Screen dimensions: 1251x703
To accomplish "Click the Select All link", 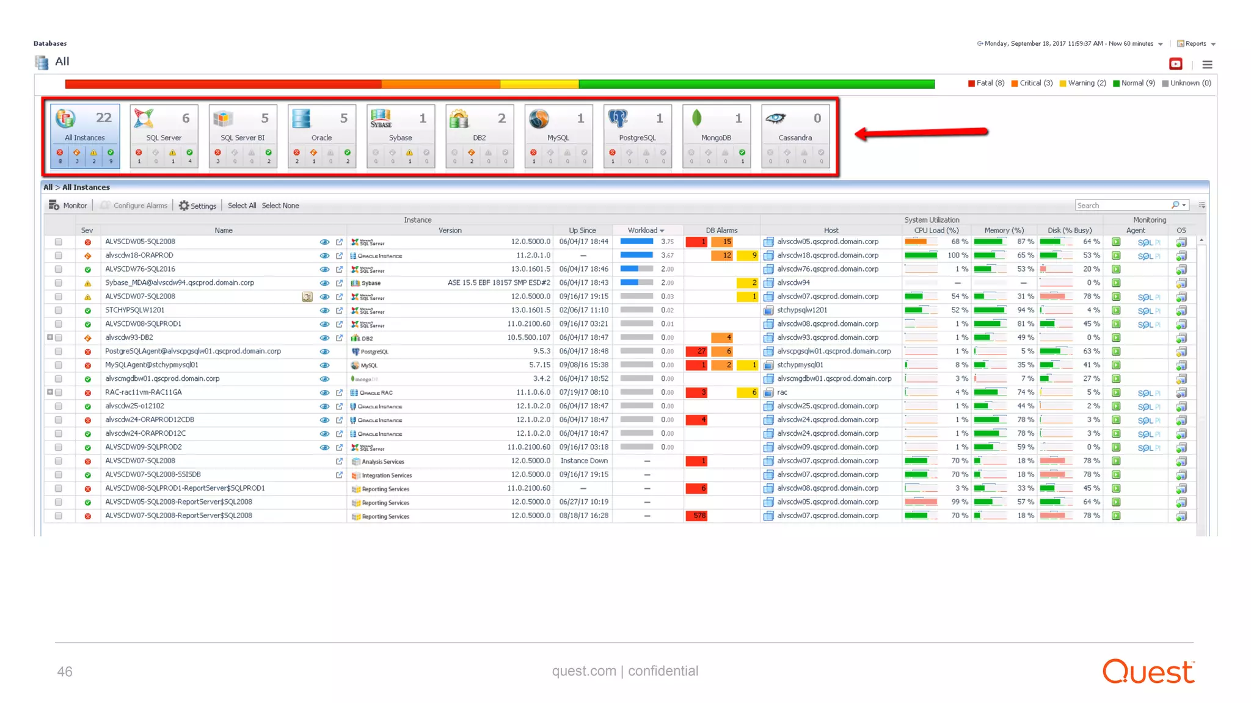I will coord(241,206).
